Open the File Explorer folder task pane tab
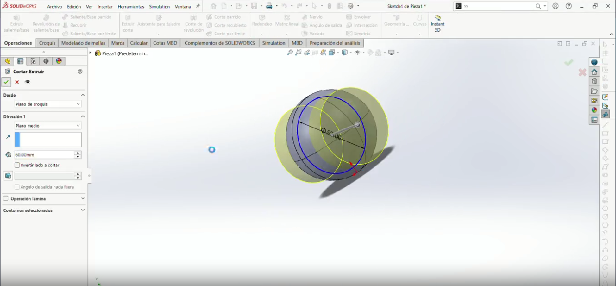616x286 pixels. 594,91
